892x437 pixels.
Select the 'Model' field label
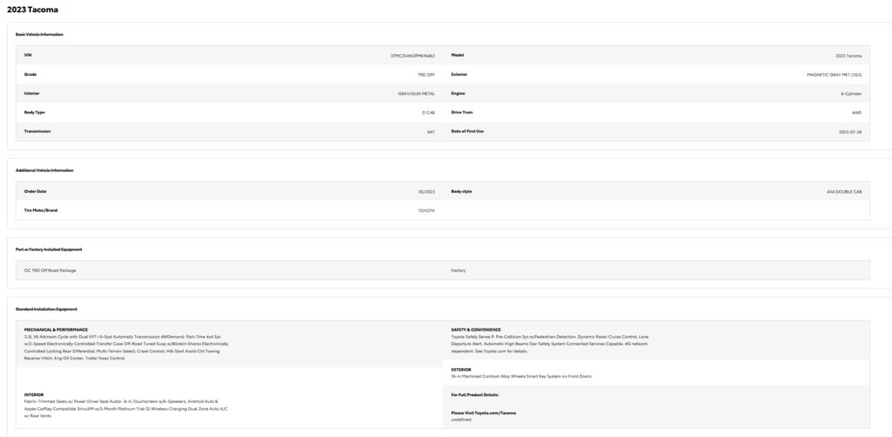pyautogui.click(x=458, y=55)
